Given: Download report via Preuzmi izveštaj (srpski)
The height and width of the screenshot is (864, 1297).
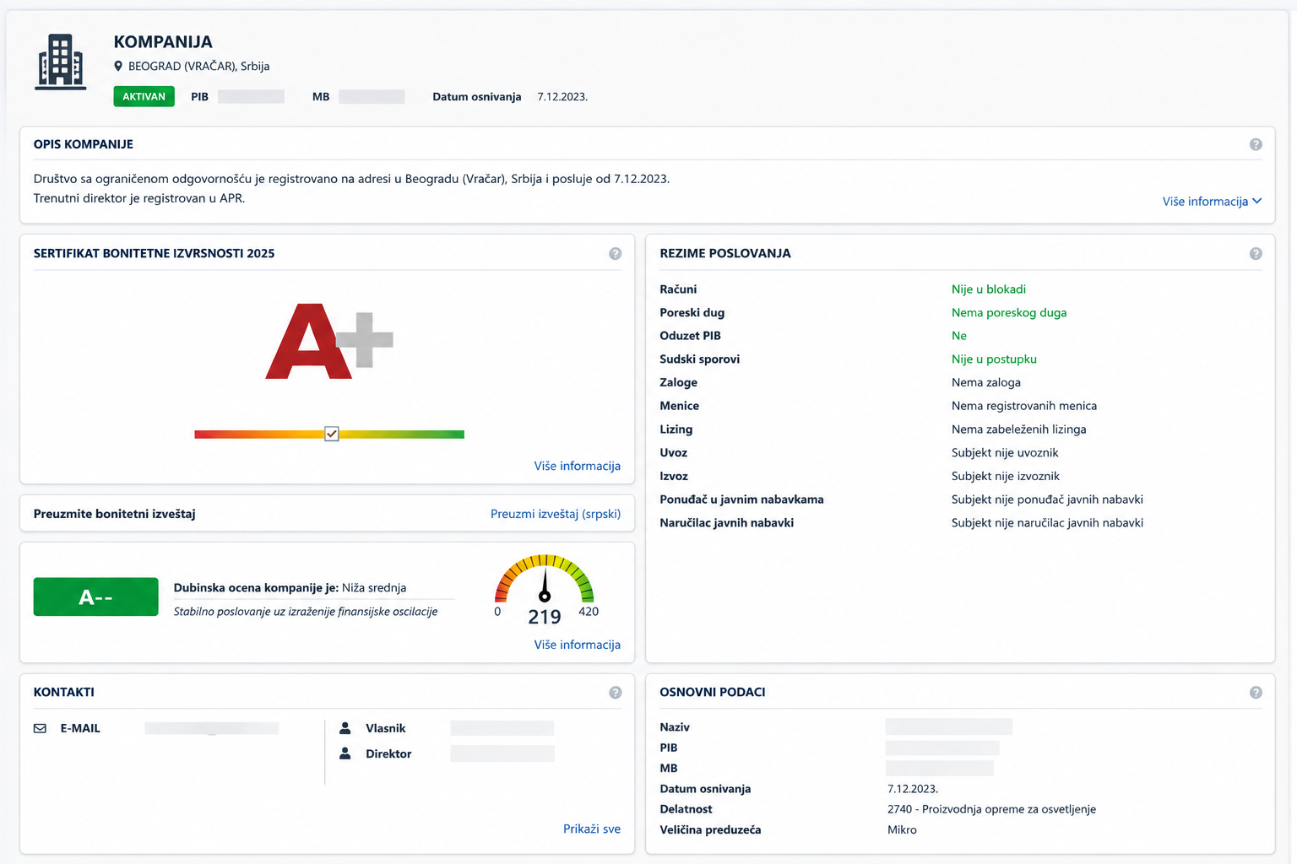Looking at the screenshot, I should (x=556, y=513).
